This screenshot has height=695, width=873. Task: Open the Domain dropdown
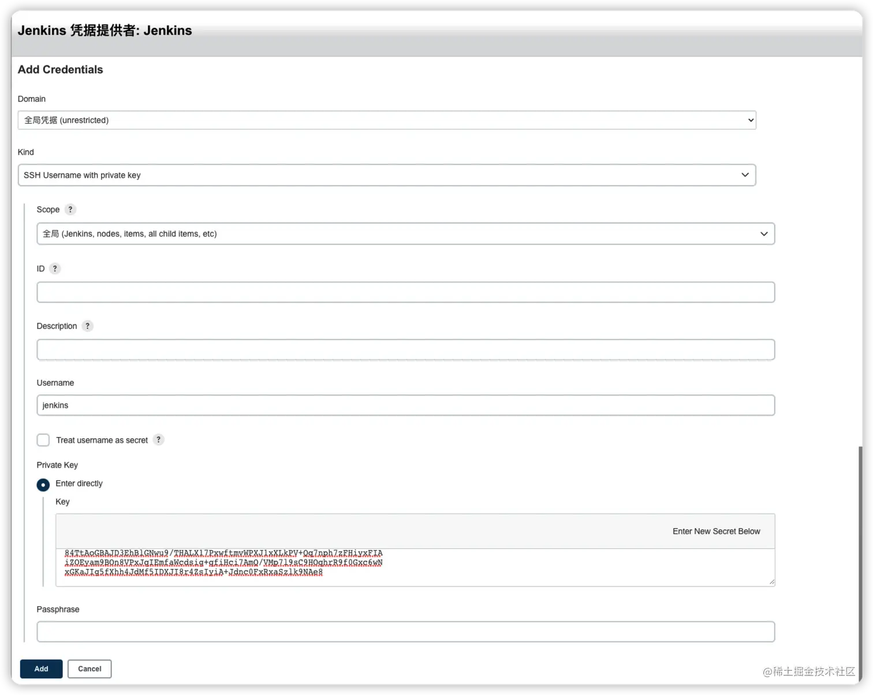coord(387,120)
